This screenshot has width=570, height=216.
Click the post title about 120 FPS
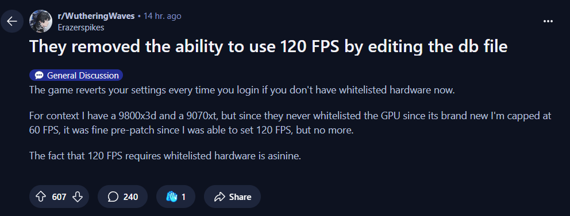tap(268, 48)
